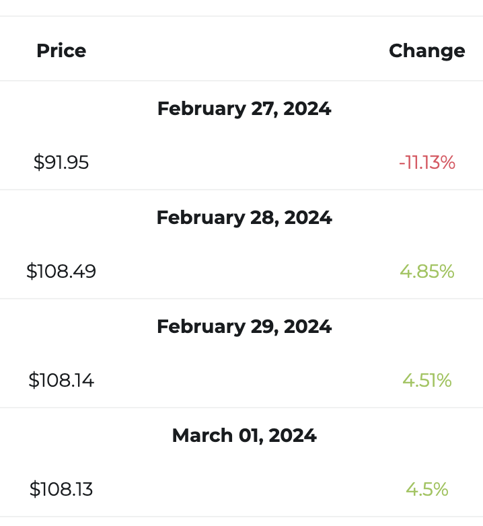Sort by the Change column header
The height and width of the screenshot is (526, 483).
(426, 51)
